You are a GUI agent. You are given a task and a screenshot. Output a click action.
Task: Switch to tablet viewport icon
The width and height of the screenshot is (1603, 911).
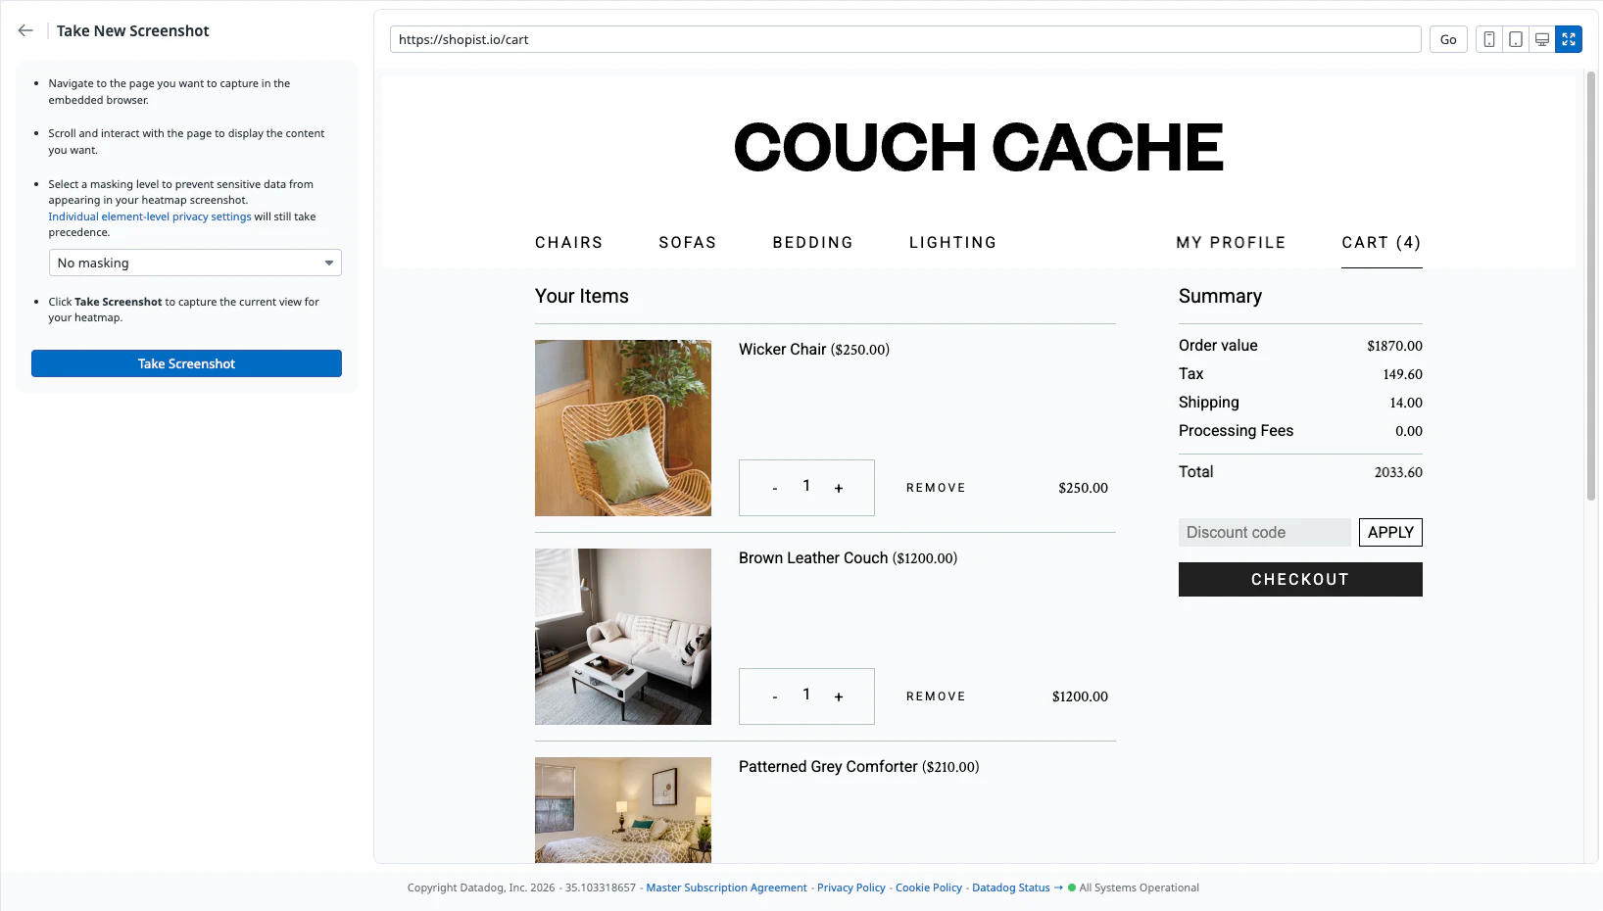(x=1515, y=39)
